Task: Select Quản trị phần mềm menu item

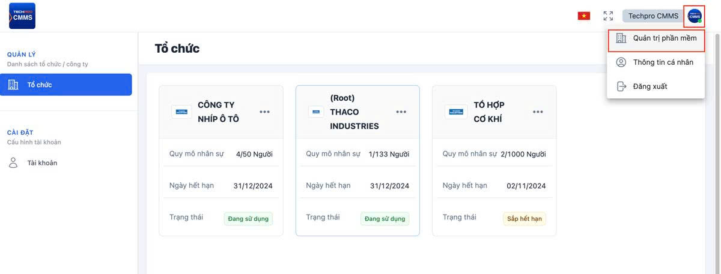Action: point(665,38)
